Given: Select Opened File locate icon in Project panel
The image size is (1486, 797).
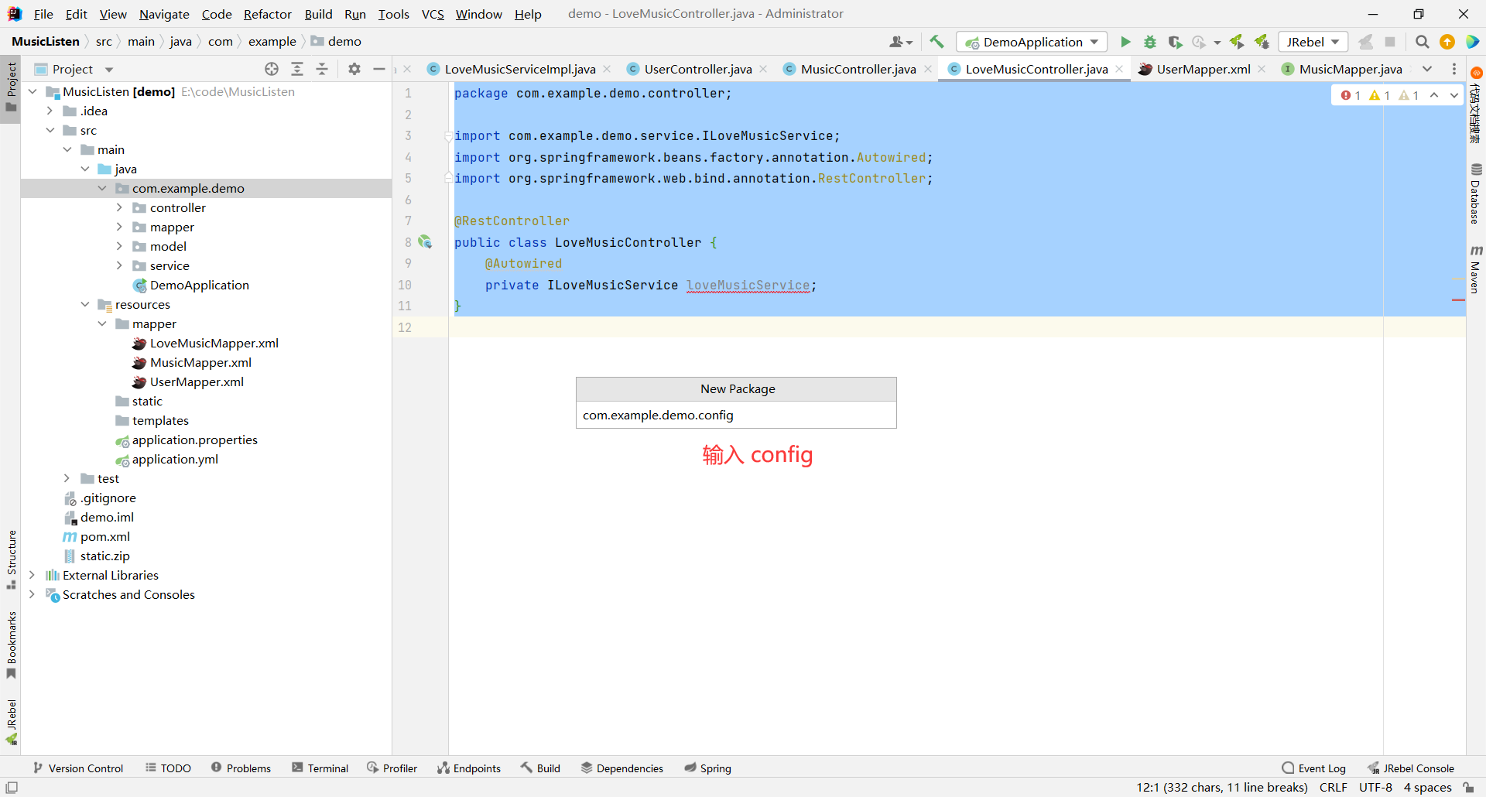Looking at the screenshot, I should tap(272, 69).
